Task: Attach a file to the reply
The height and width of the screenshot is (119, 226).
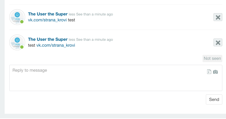Action: pos(209,72)
